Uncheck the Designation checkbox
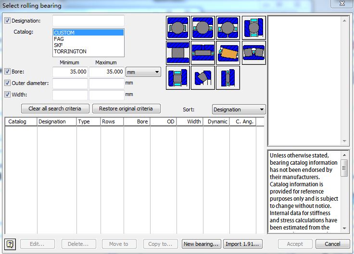Image resolution: width=354 pixels, height=254 pixels. pos(7,21)
